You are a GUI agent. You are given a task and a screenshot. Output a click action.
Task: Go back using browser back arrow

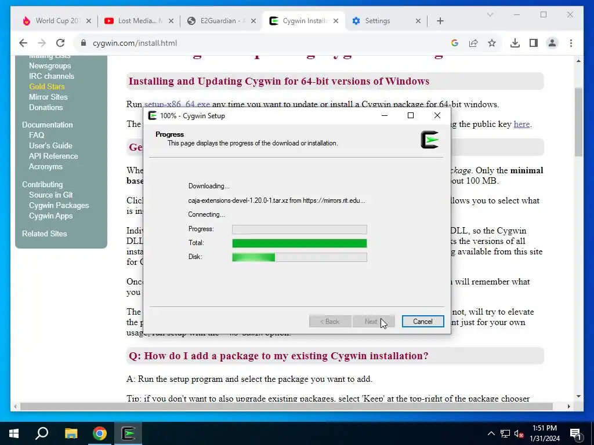(23, 43)
